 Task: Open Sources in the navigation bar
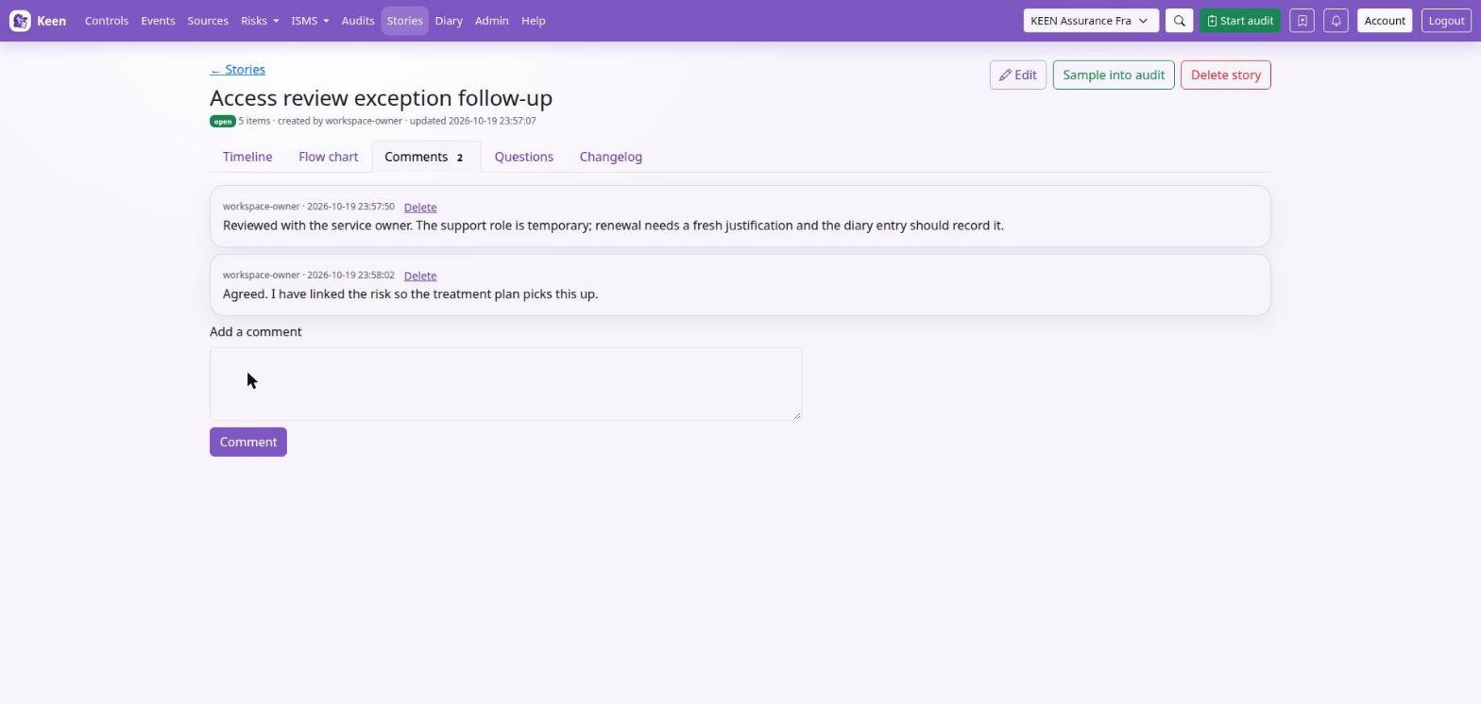coord(208,21)
